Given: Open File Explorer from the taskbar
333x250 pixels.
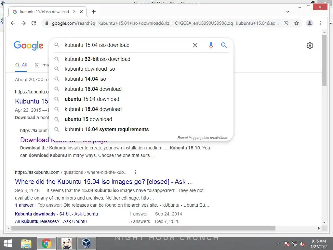Looking at the screenshot, I should pyautogui.click(x=26, y=243).
